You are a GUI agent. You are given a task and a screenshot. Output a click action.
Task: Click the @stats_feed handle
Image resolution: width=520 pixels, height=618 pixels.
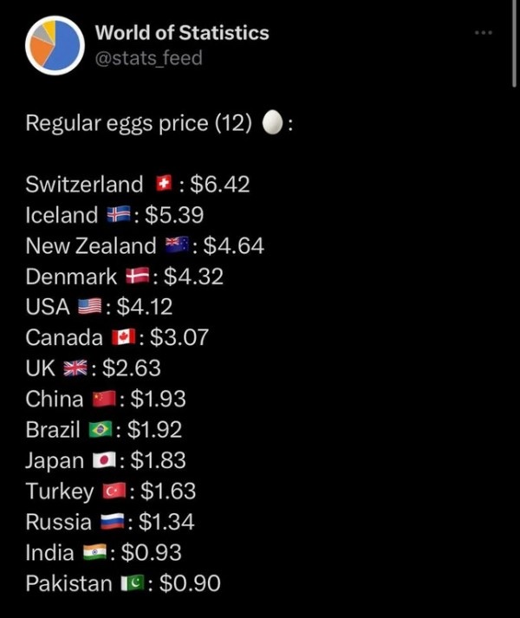pos(148,58)
